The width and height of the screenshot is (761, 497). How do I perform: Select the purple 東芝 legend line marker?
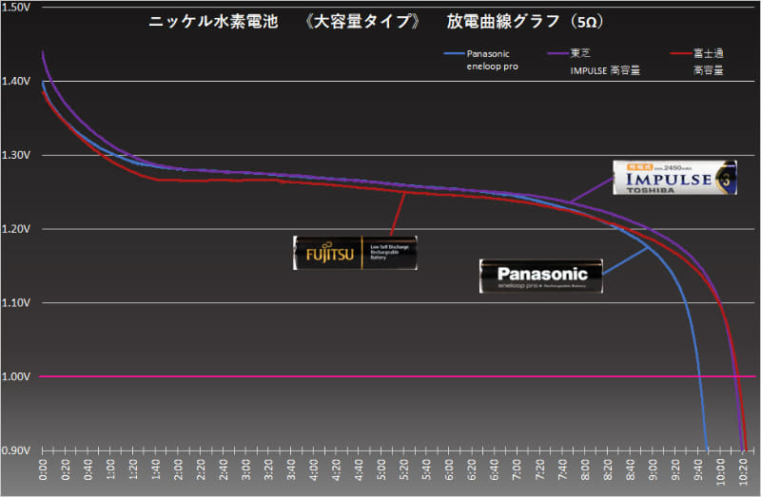[x=558, y=53]
